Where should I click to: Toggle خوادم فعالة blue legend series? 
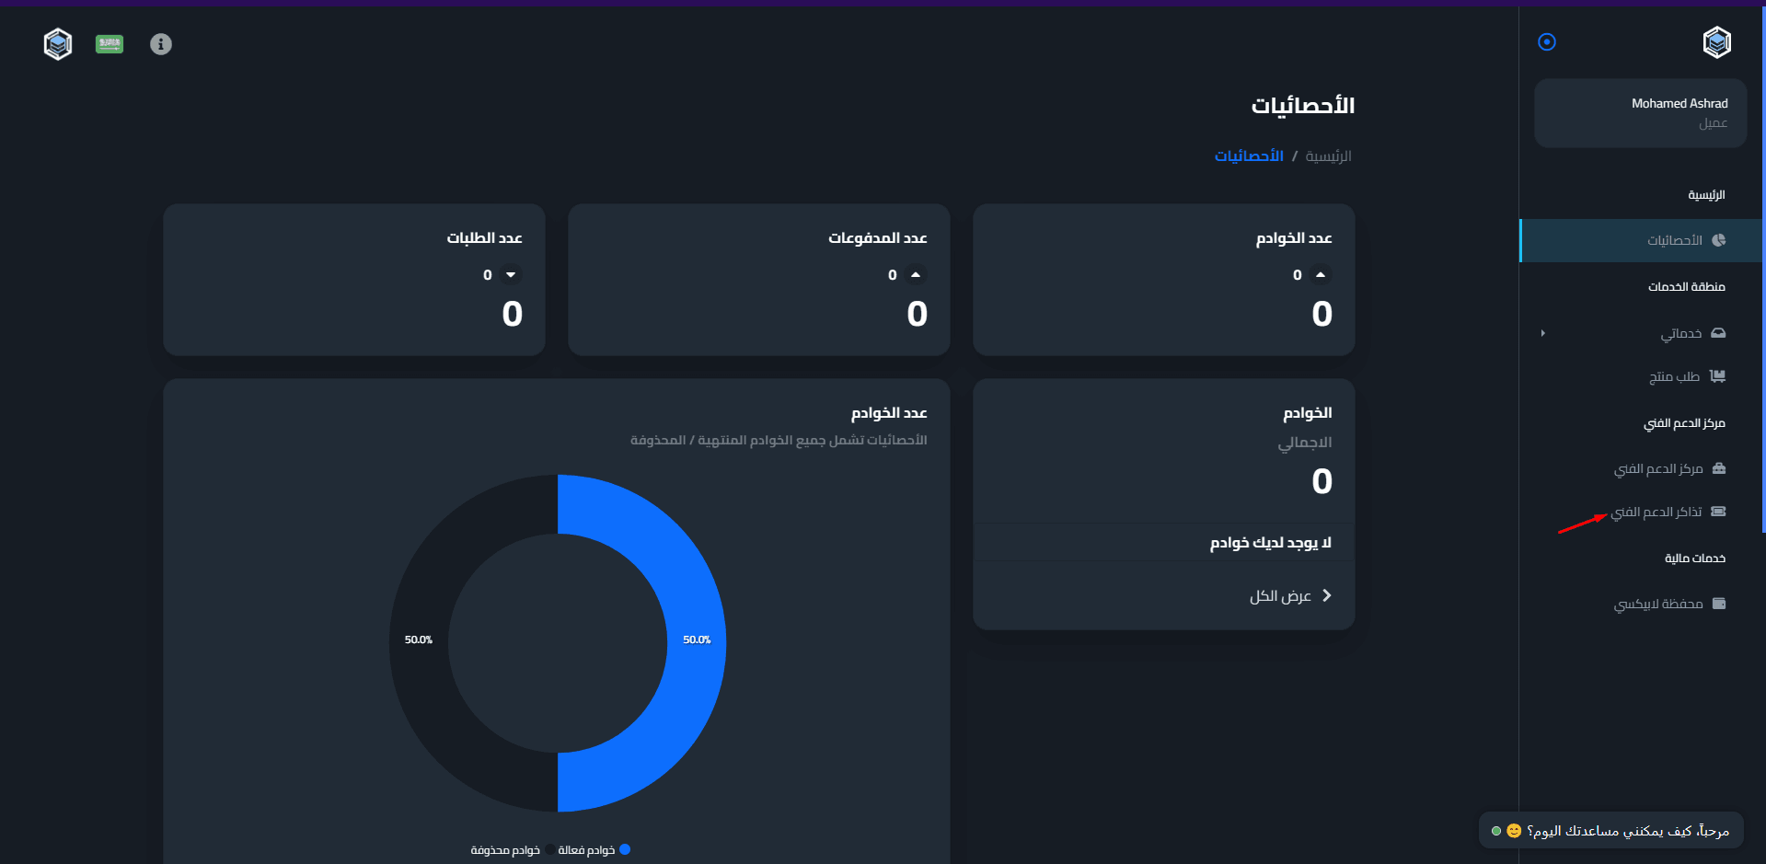594,849
